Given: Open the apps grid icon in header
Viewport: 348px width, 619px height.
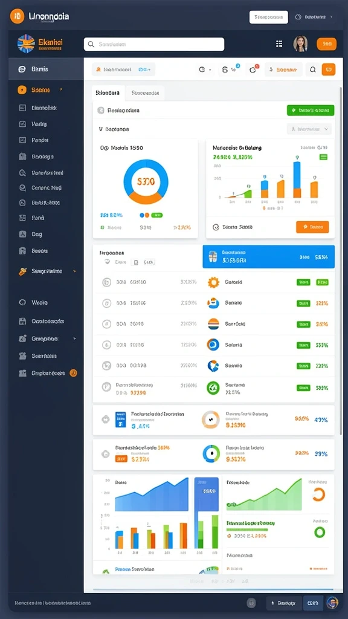Looking at the screenshot, I should pyautogui.click(x=279, y=44).
